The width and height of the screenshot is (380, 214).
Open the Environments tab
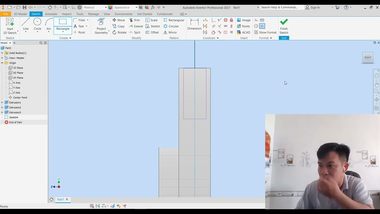pyautogui.click(x=123, y=14)
